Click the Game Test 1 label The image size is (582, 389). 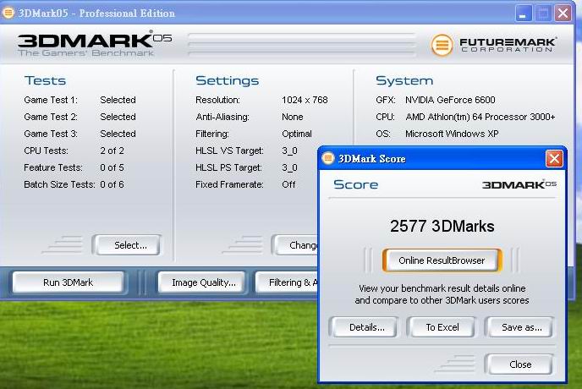(51, 100)
